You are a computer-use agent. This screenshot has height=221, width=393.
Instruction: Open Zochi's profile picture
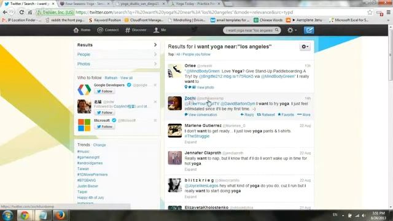[x=174, y=103]
